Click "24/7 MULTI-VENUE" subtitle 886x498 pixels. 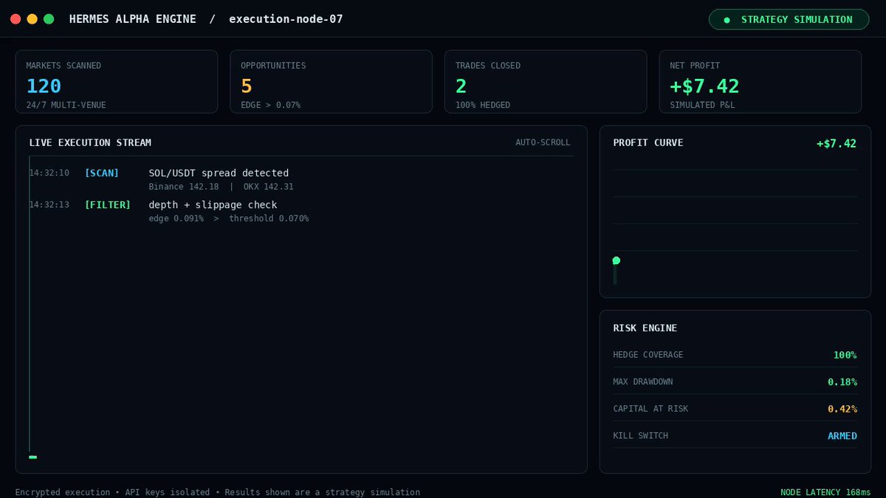(x=66, y=106)
